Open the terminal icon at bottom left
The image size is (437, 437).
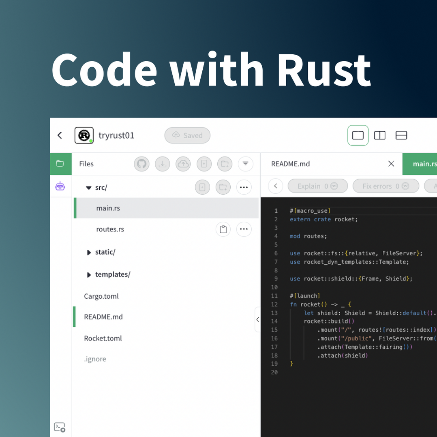pyautogui.click(x=59, y=427)
